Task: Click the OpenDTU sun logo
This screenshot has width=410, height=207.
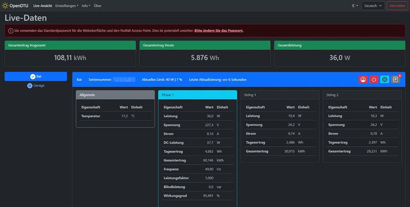Action: click(5, 6)
